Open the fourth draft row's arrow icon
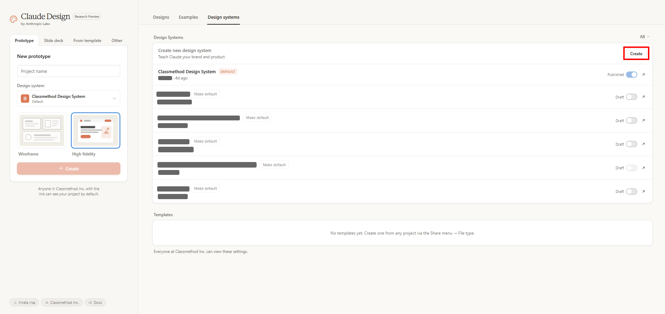The image size is (665, 314). pyautogui.click(x=643, y=168)
